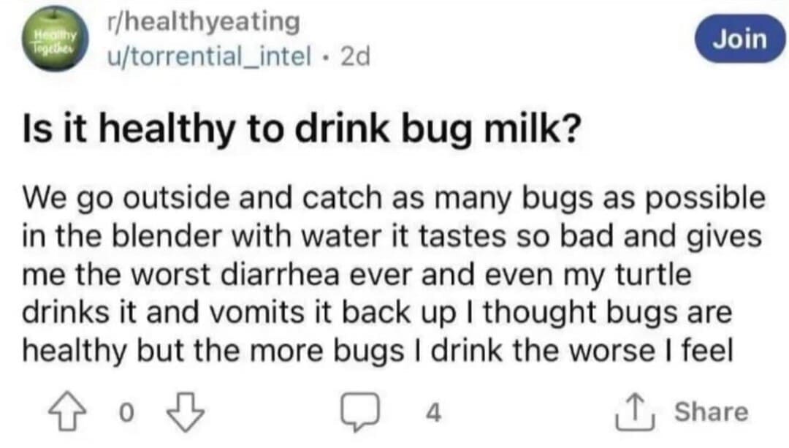The image size is (789, 448).
Task: Click the Healthy Together subreddit avatar
Action: (56, 39)
